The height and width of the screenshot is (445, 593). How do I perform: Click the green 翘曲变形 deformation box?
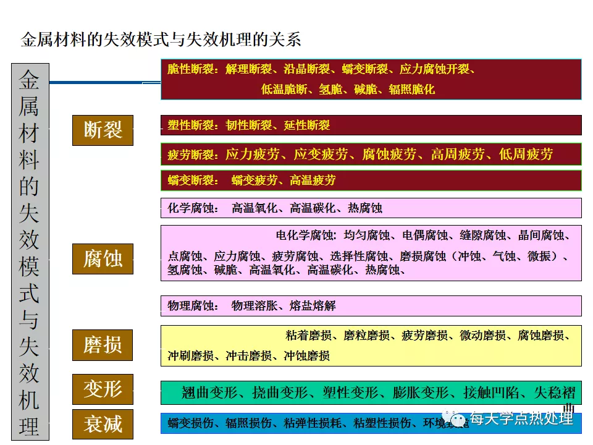(x=371, y=392)
